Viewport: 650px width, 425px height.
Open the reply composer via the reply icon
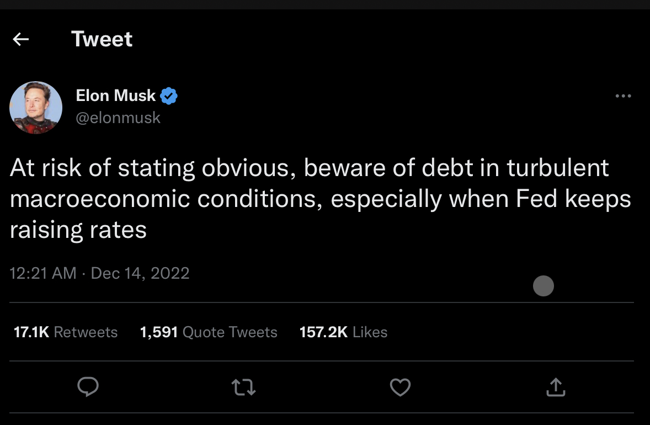pos(88,387)
